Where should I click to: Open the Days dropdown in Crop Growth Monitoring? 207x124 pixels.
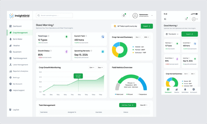[x=100, y=68]
